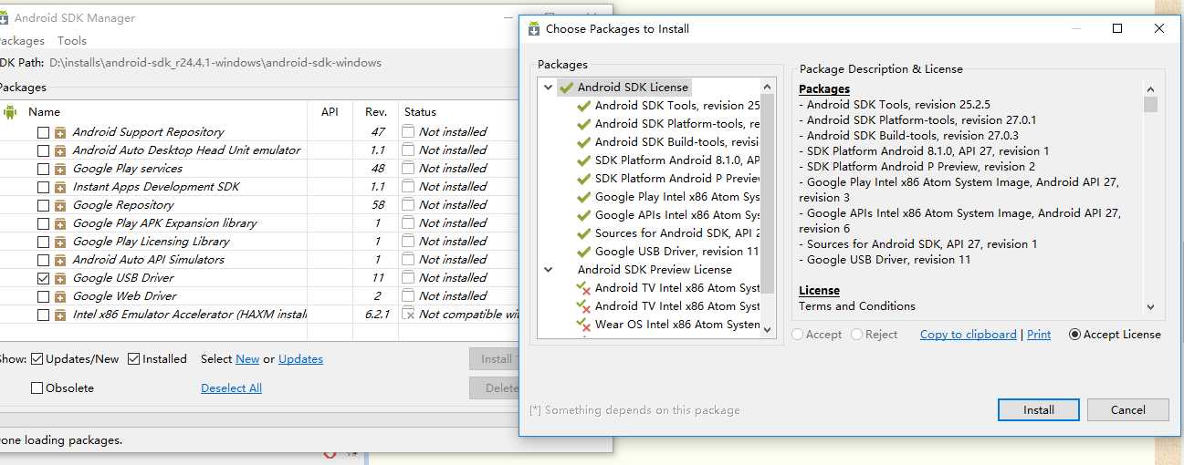This screenshot has width=1184, height=465.
Task: Collapse the Android SDK Preview License node
Action: coord(549,270)
